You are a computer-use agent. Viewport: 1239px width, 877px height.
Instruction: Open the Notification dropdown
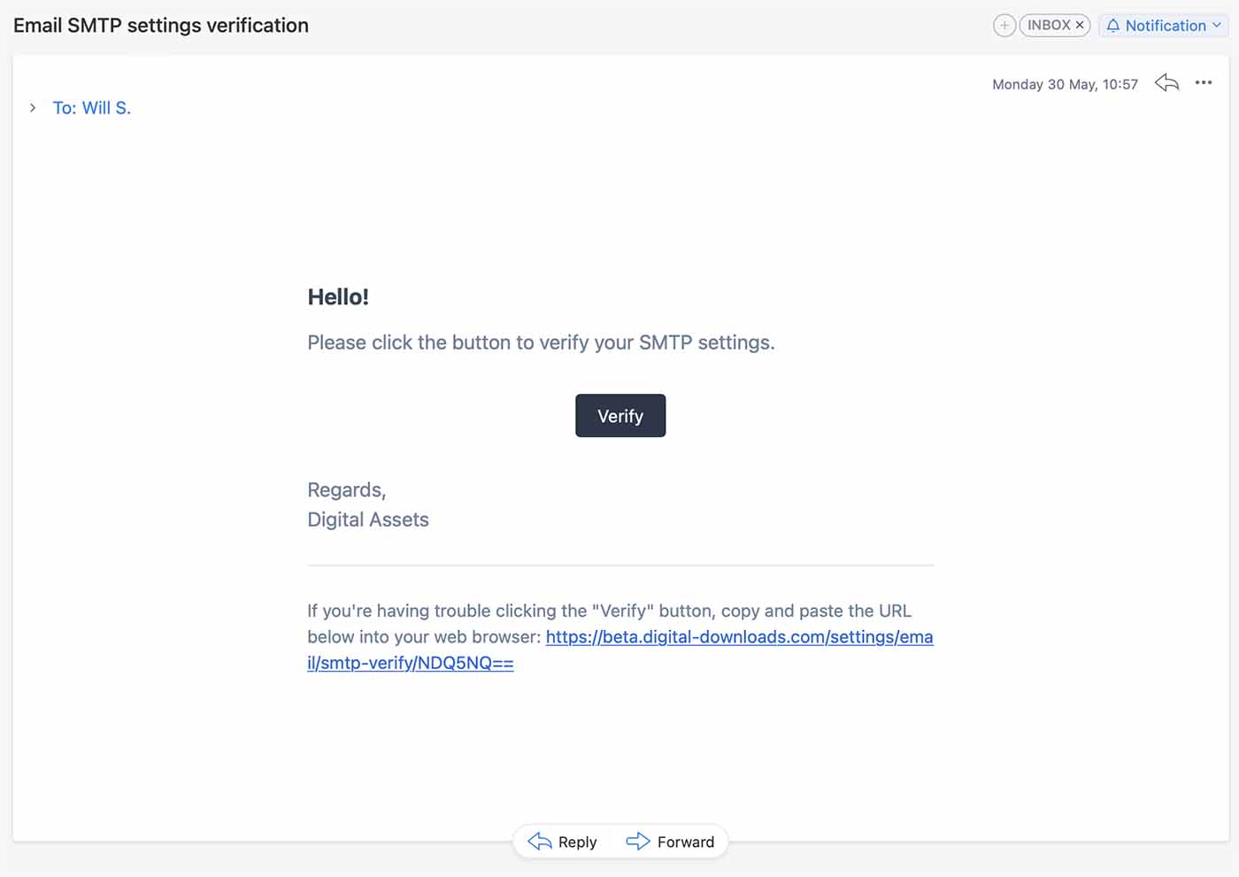click(1163, 26)
